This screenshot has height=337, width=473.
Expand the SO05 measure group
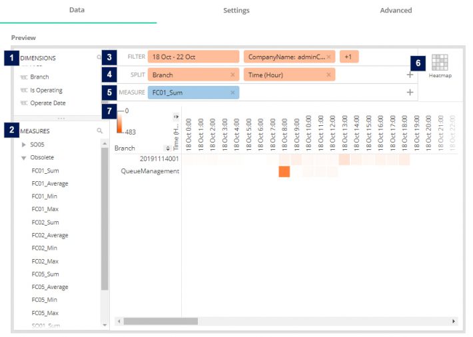[24, 145]
